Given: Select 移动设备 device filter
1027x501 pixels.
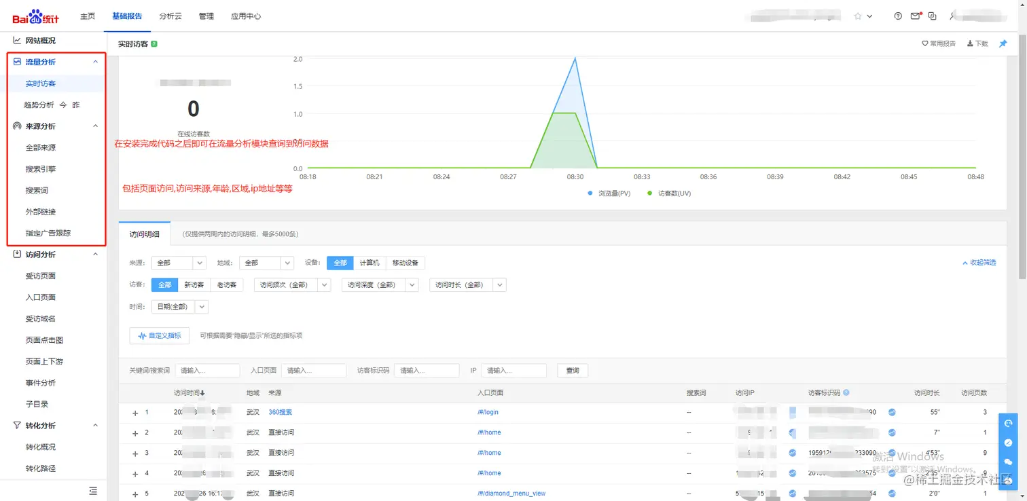Looking at the screenshot, I should coord(405,263).
